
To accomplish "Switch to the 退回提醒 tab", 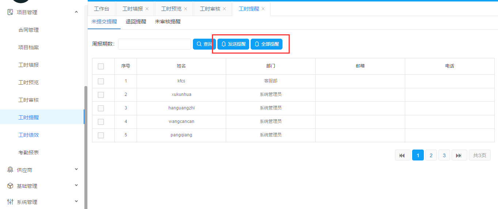I will [136, 22].
